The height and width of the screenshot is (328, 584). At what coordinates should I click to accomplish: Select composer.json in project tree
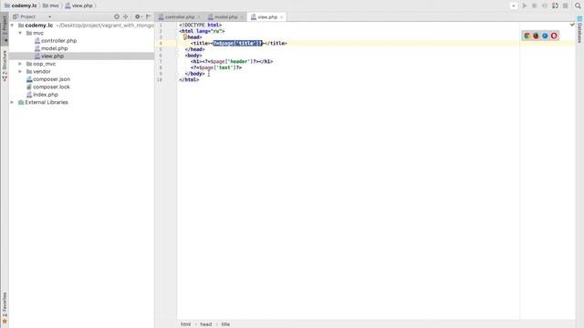click(51, 79)
